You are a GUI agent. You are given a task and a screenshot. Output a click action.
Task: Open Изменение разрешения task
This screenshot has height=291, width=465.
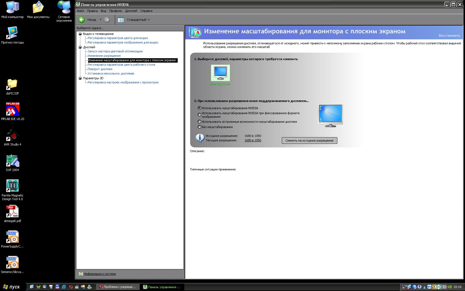tap(104, 56)
